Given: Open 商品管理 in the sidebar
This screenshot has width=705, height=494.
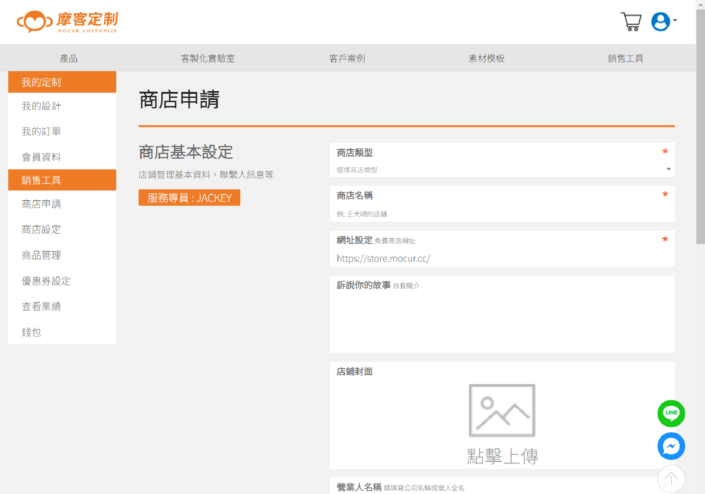Looking at the screenshot, I should (41, 255).
